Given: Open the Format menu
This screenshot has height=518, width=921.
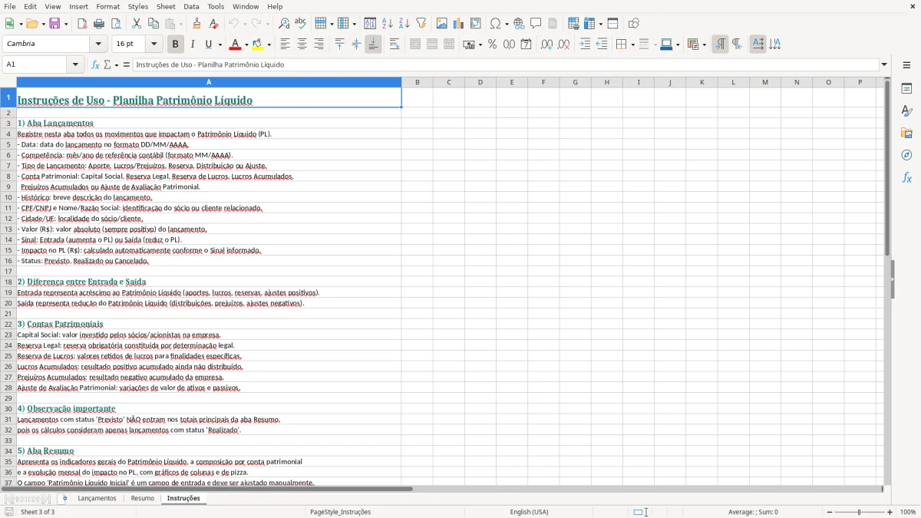Looking at the screenshot, I should click(x=107, y=6).
